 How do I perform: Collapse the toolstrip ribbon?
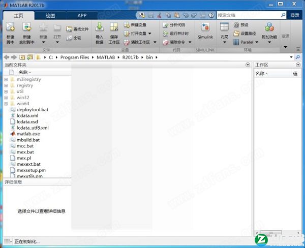tap(298, 49)
